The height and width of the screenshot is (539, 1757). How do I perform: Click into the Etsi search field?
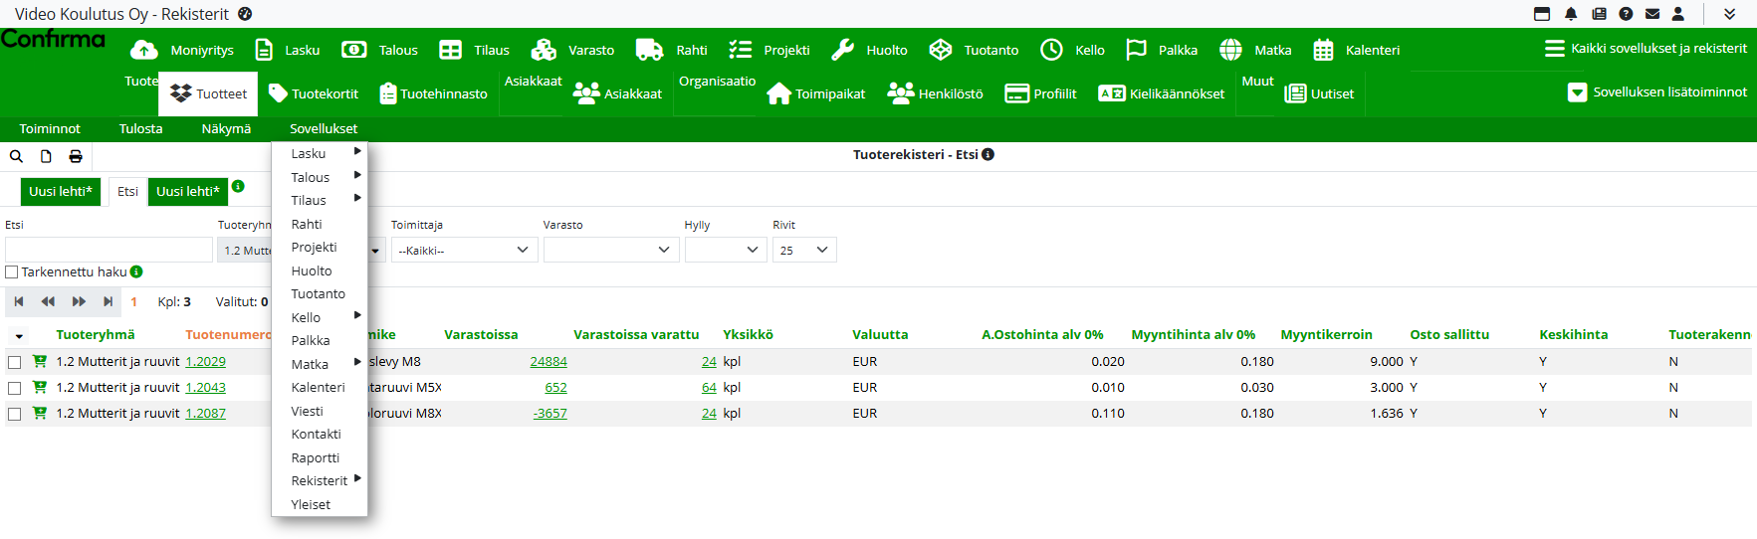[108, 250]
